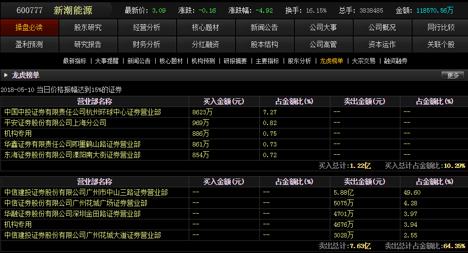Open the 操盘必读 tab

coord(29,27)
